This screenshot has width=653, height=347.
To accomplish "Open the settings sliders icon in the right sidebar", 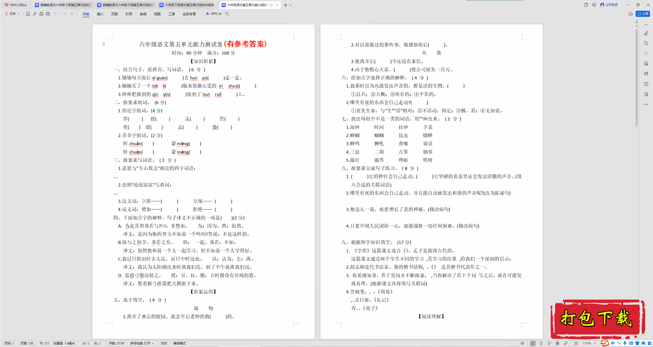I will click(x=646, y=53).
